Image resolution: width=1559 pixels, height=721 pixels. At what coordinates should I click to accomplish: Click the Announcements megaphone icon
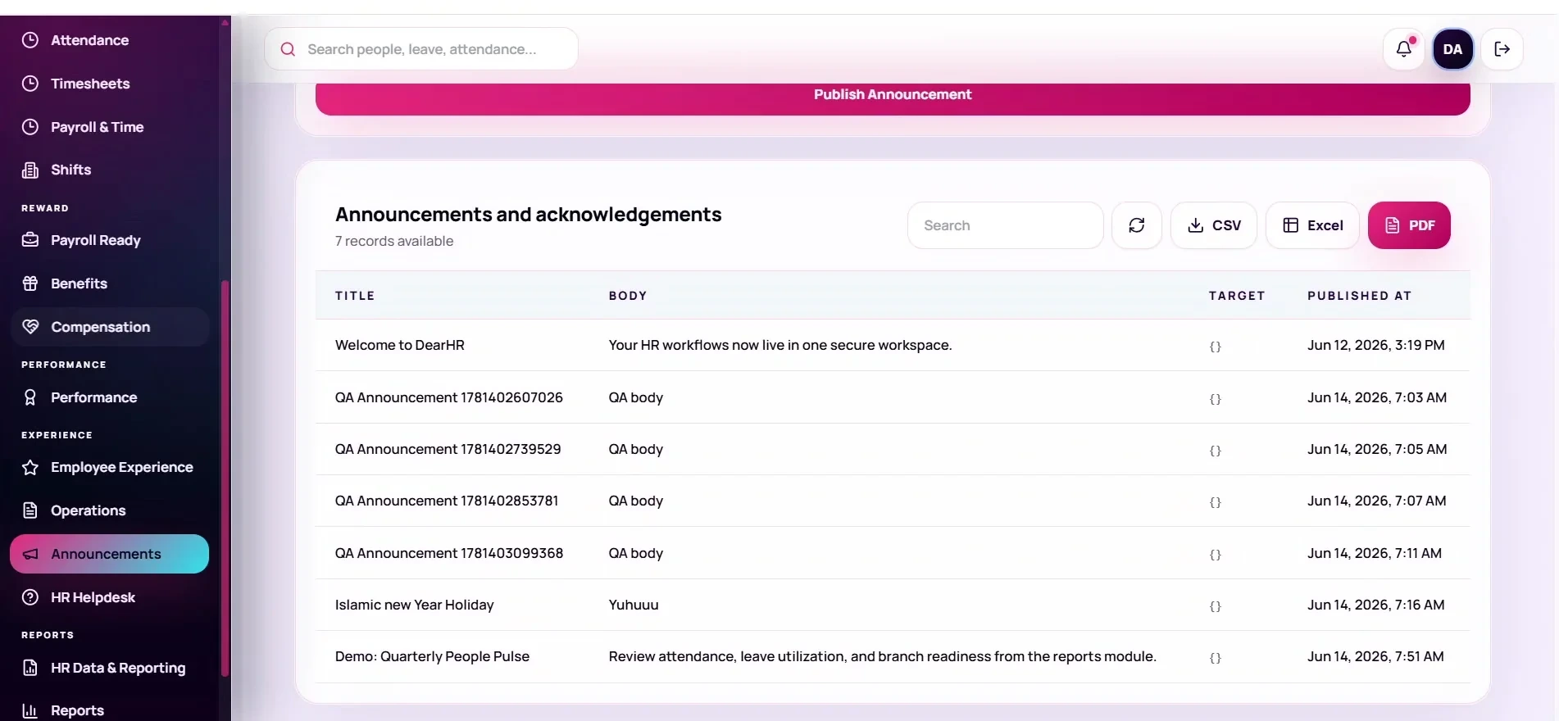[30, 554]
